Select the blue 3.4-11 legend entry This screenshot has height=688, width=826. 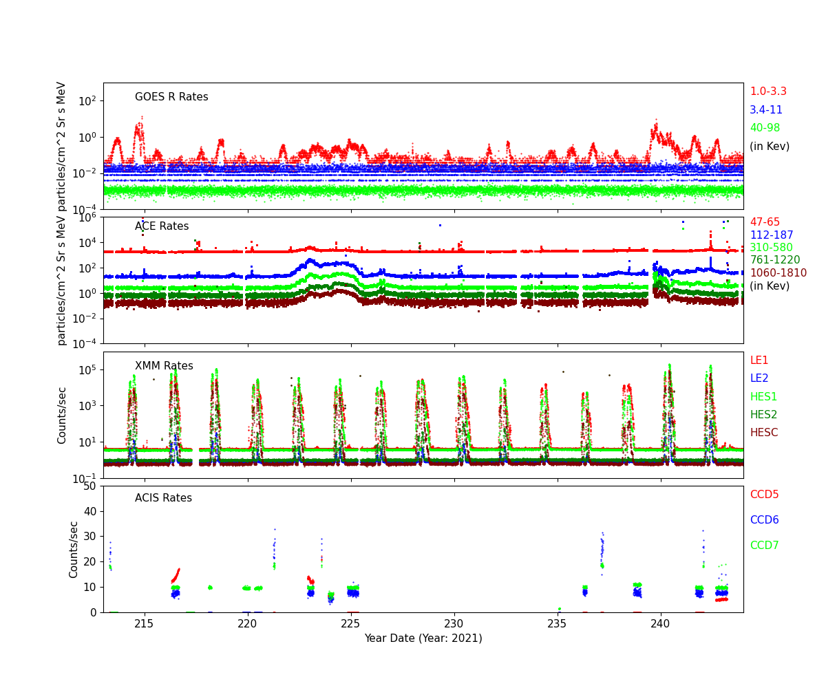765,110
